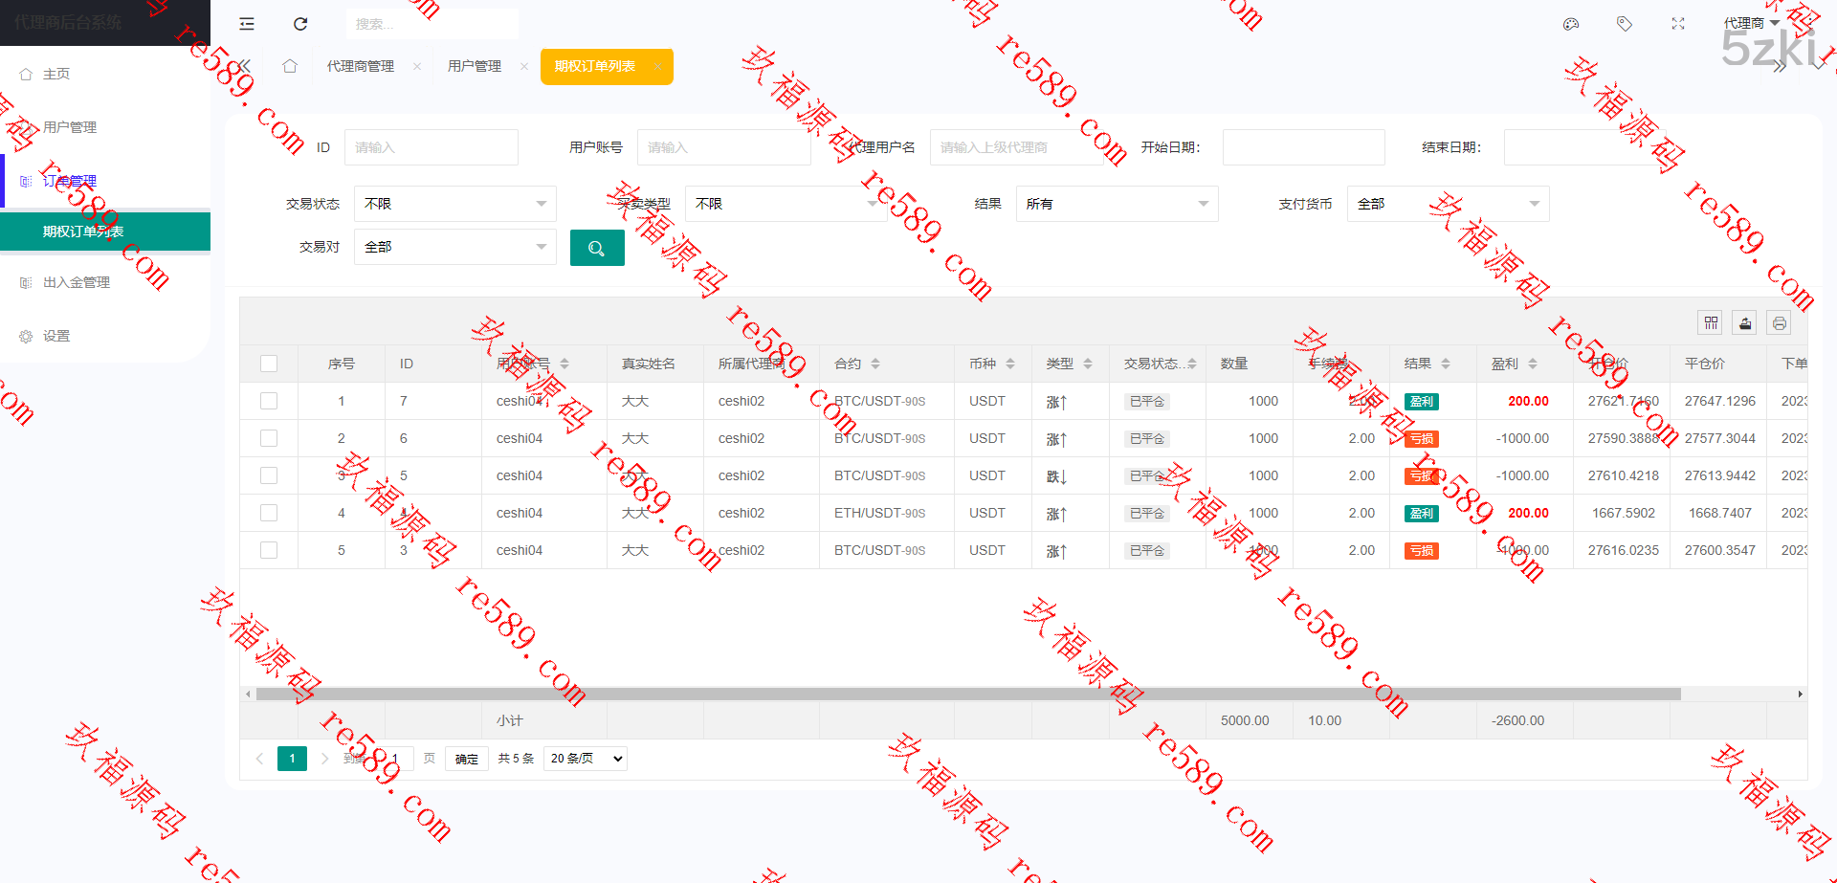Click the sidebar collapse menu icon

pos(247,24)
